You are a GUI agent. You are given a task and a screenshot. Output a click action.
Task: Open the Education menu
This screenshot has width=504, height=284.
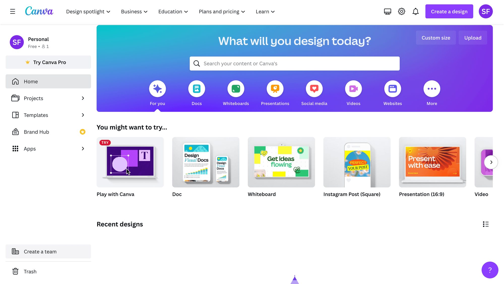point(173,11)
